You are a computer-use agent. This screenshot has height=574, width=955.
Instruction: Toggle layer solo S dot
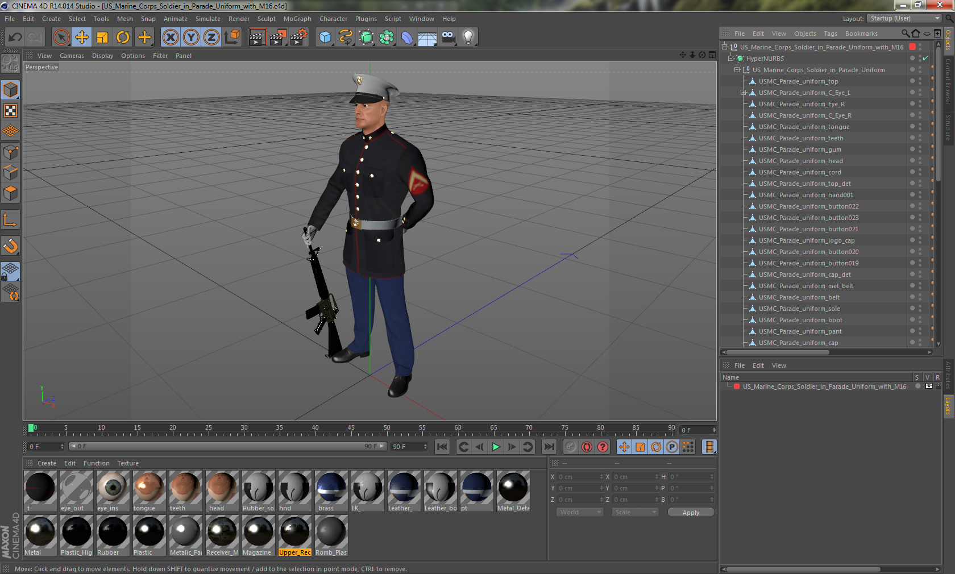point(917,386)
